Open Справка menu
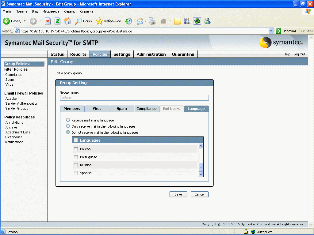The height and width of the screenshot is (235, 314). click(87, 11)
